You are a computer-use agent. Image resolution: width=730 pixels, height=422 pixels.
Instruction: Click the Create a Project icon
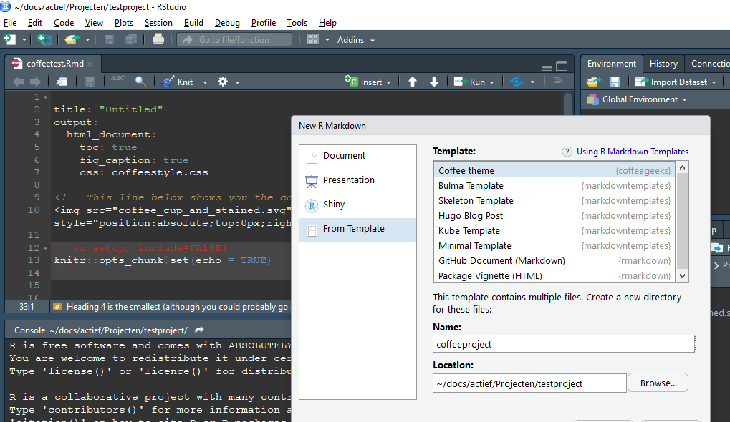point(44,39)
